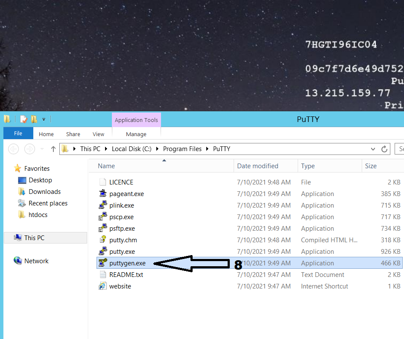
Task: Expand the chevron after Local Disk (C:)
Action: (x=157, y=149)
